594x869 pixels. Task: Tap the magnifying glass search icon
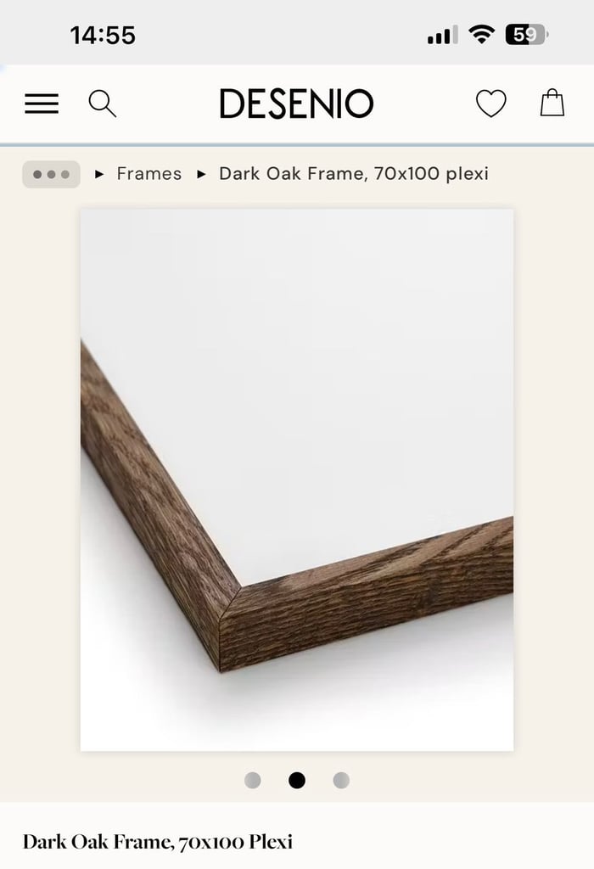click(x=103, y=104)
